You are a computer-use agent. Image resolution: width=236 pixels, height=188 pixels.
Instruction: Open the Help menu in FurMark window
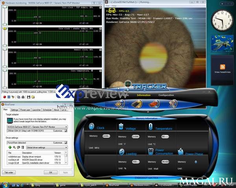114,6
